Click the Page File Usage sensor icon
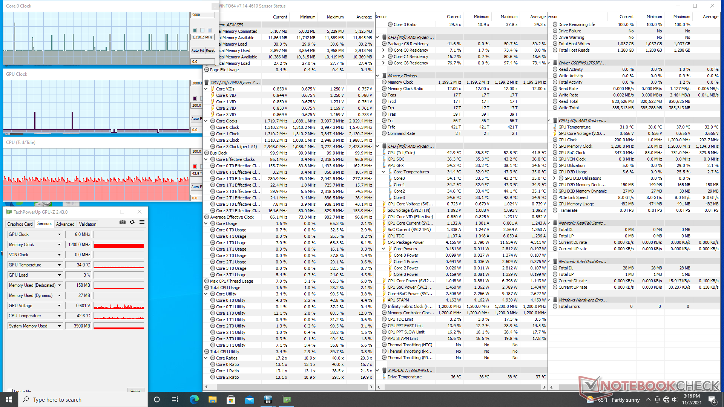Viewport: 724px width, 407px height. [x=207, y=70]
